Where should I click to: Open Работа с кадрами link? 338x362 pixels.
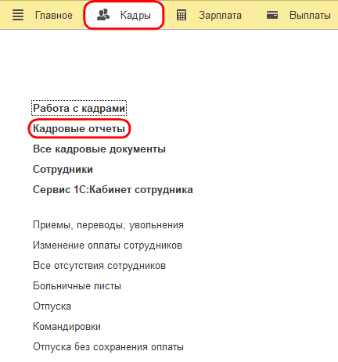pyautogui.click(x=79, y=108)
